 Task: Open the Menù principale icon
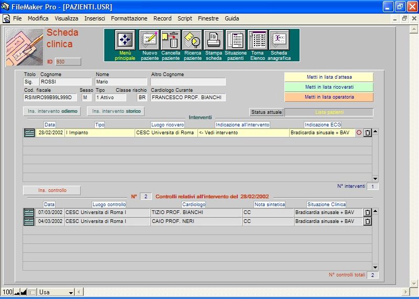pyautogui.click(x=125, y=40)
